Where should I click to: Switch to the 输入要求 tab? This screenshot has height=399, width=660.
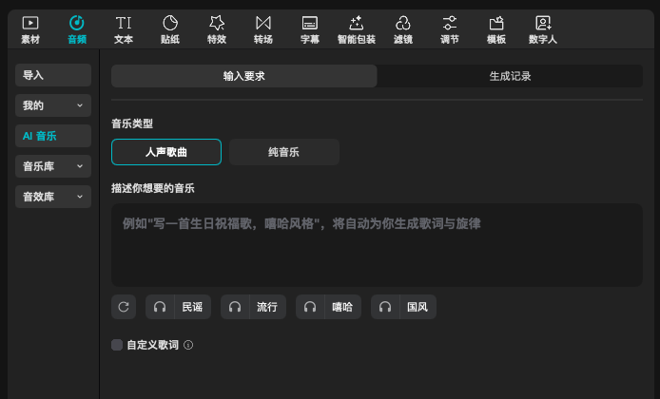pyautogui.click(x=244, y=76)
